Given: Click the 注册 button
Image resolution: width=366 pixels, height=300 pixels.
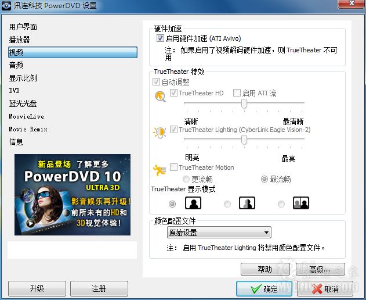Looking at the screenshot, I should 99,288.
